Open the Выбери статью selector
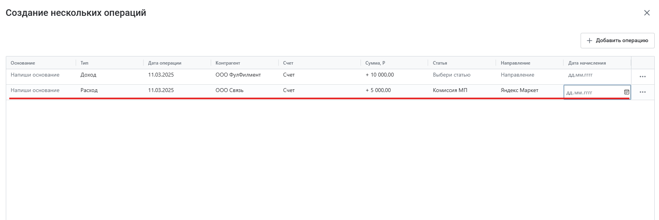Image resolution: width=659 pixels, height=220 pixels. click(x=462, y=77)
